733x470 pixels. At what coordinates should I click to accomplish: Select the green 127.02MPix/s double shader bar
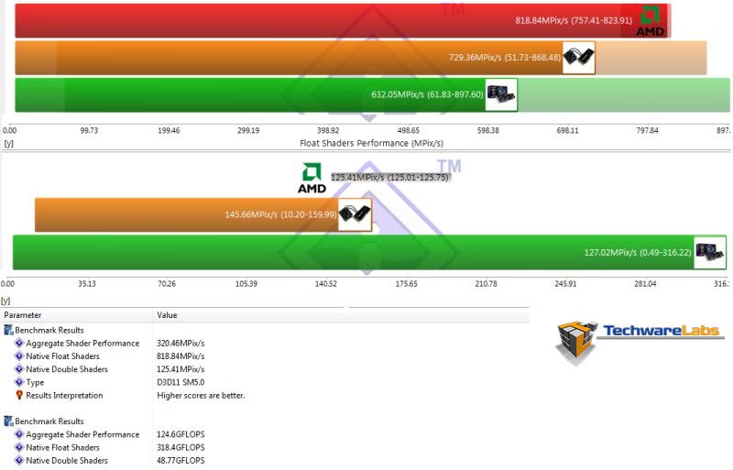pyautogui.click(x=370, y=252)
